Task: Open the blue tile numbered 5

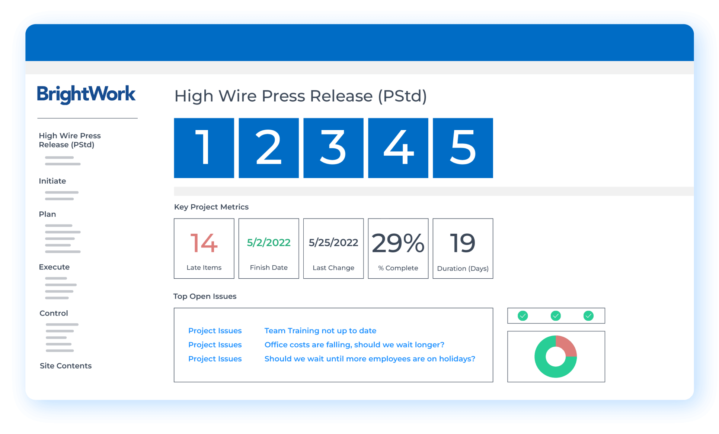Action: [x=463, y=148]
